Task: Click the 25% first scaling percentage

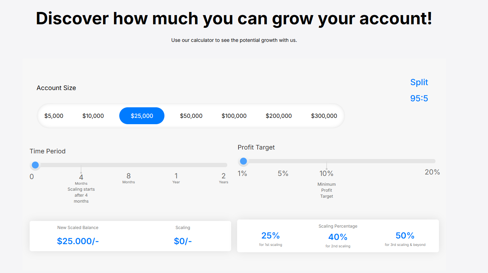Action: pyautogui.click(x=271, y=235)
